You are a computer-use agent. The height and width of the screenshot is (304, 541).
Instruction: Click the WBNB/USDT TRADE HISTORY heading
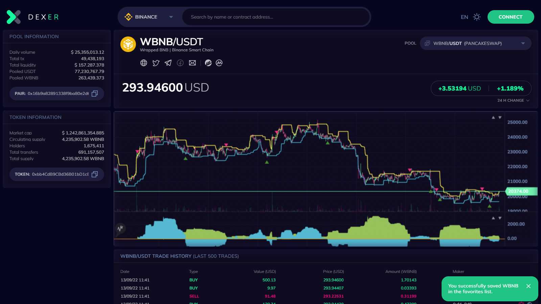point(180,256)
